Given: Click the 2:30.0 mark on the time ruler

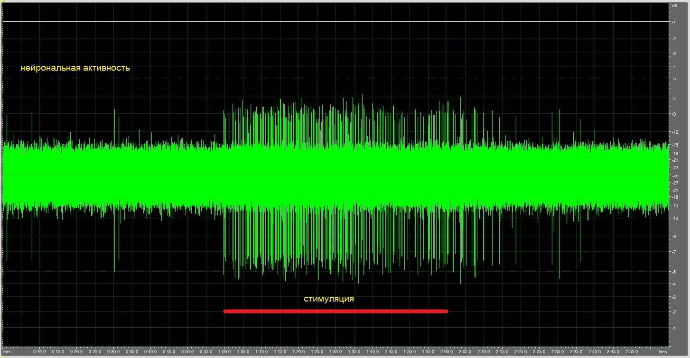Looking at the screenshot, I should point(558,352).
